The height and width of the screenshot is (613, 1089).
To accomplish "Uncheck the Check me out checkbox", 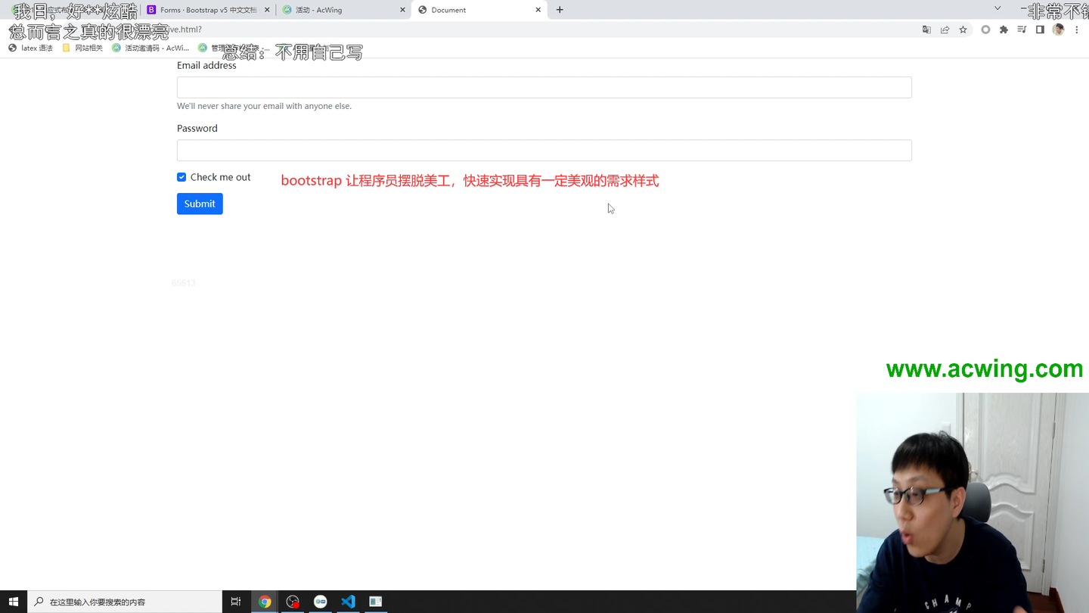I will pos(181,176).
